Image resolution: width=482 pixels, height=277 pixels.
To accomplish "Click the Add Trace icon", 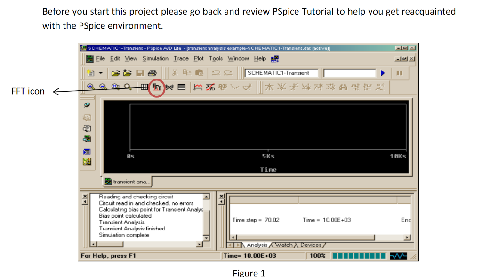I will [x=197, y=86].
